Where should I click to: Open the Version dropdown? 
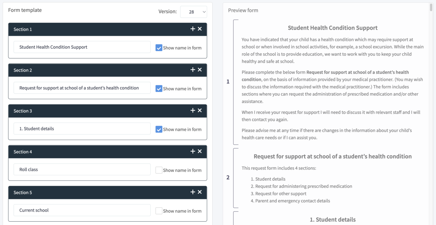[193, 12]
